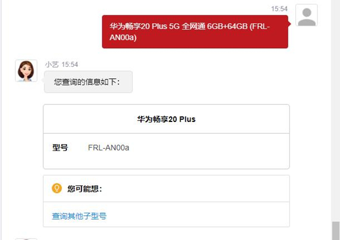The image size is (340, 240).
Task: Open the 查询其他子型号 link
Action: [79, 216]
